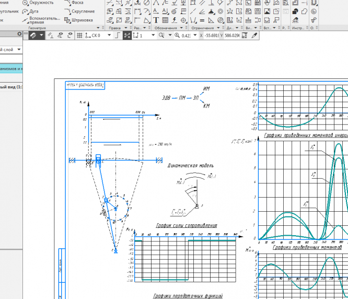Screen dimensions: 348x299
Task: Select the Окружность (Circle) tool
Action: coord(37,3)
